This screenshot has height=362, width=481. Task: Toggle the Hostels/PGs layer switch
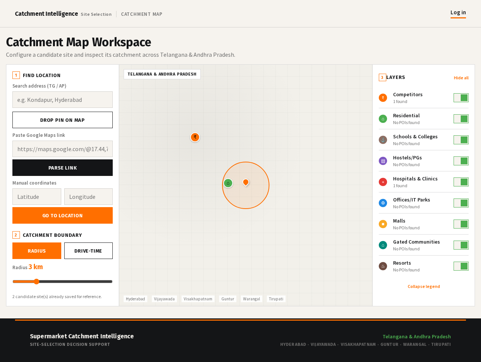click(461, 161)
